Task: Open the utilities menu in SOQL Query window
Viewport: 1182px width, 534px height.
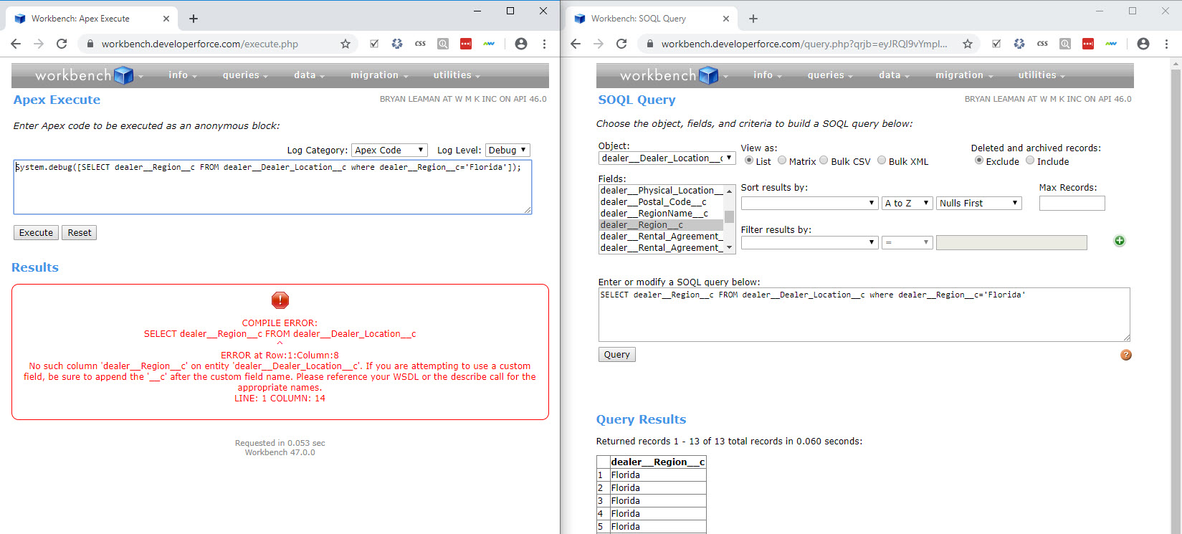Action: tap(1042, 75)
